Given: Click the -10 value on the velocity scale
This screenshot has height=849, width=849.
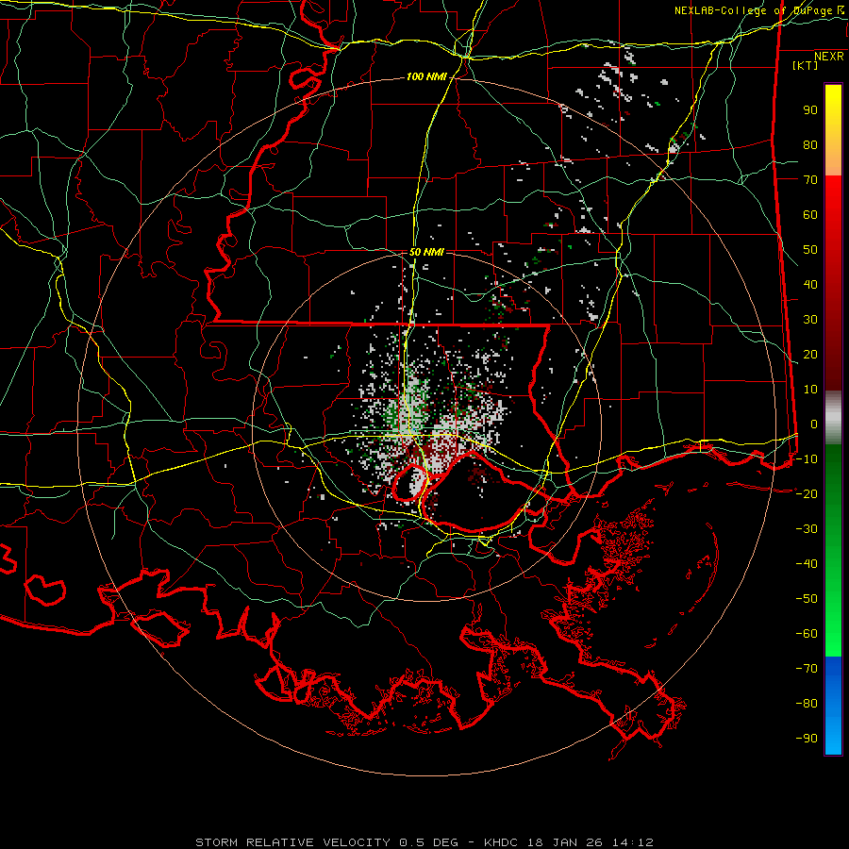Looking at the screenshot, I should (x=807, y=459).
